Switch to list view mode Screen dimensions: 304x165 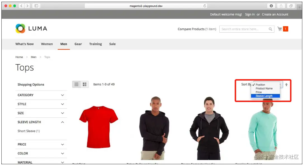tap(85, 84)
